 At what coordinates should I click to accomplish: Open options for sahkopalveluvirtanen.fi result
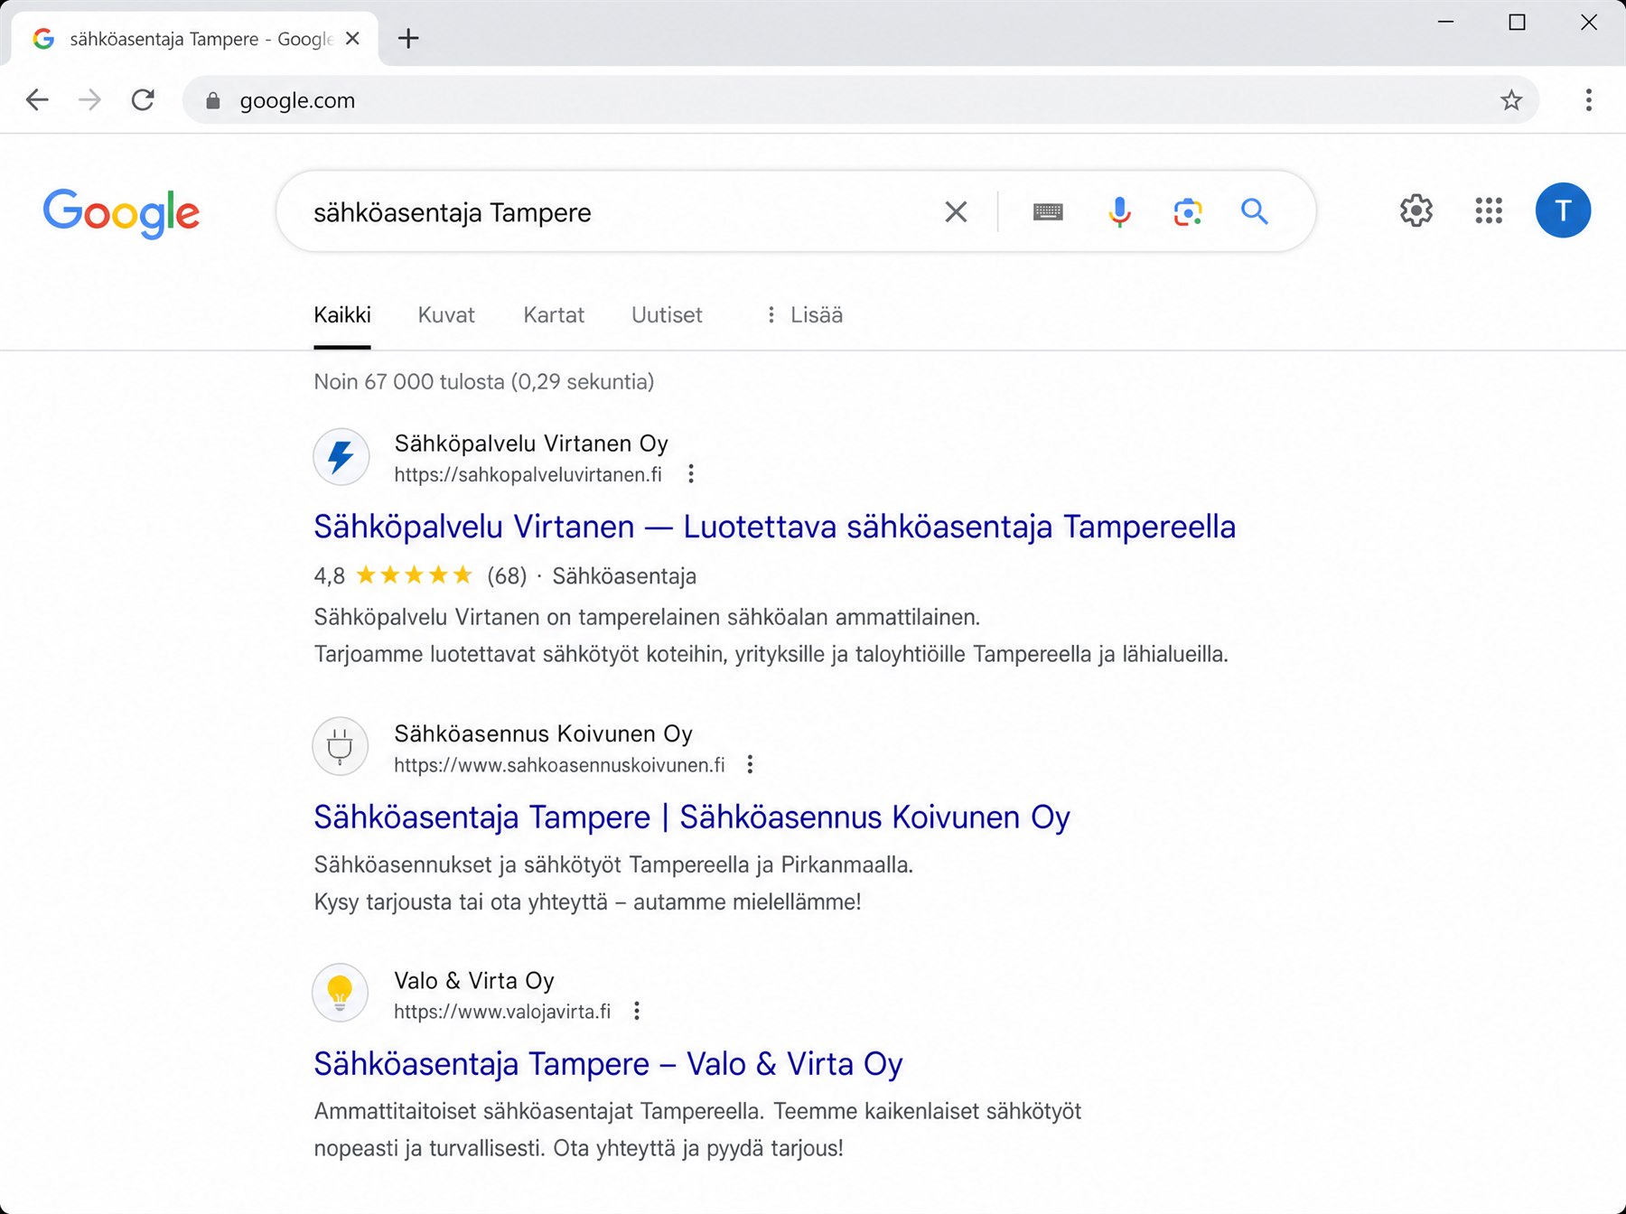[691, 474]
